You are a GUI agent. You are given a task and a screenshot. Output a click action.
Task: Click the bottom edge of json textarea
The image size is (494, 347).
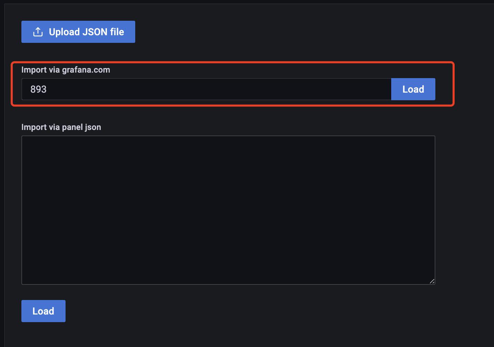click(x=228, y=284)
